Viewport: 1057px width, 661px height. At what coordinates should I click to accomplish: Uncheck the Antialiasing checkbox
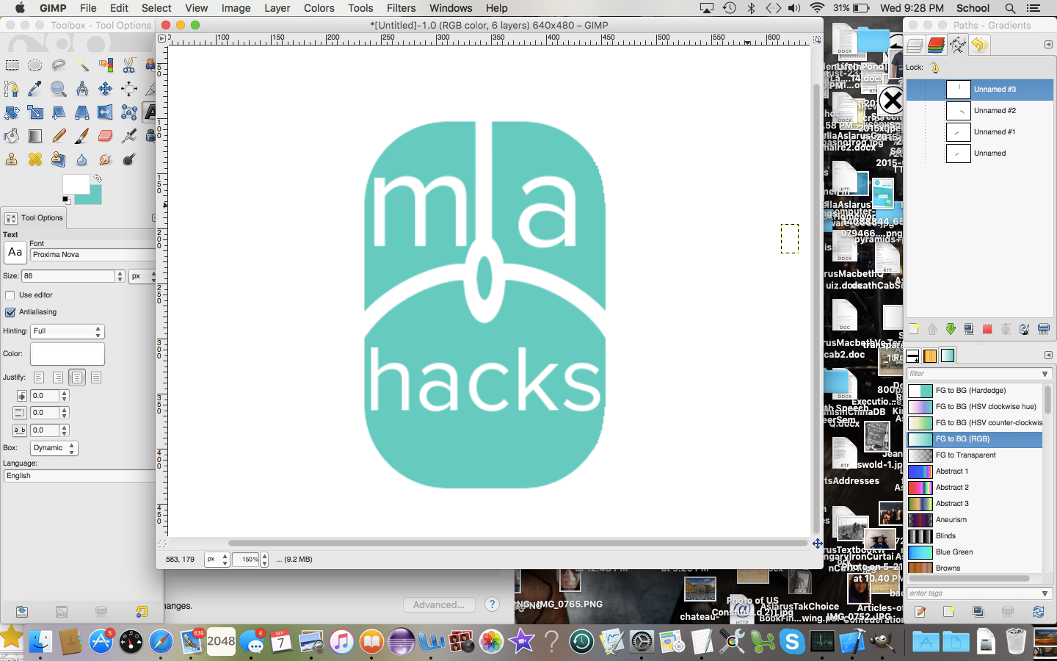[10, 312]
